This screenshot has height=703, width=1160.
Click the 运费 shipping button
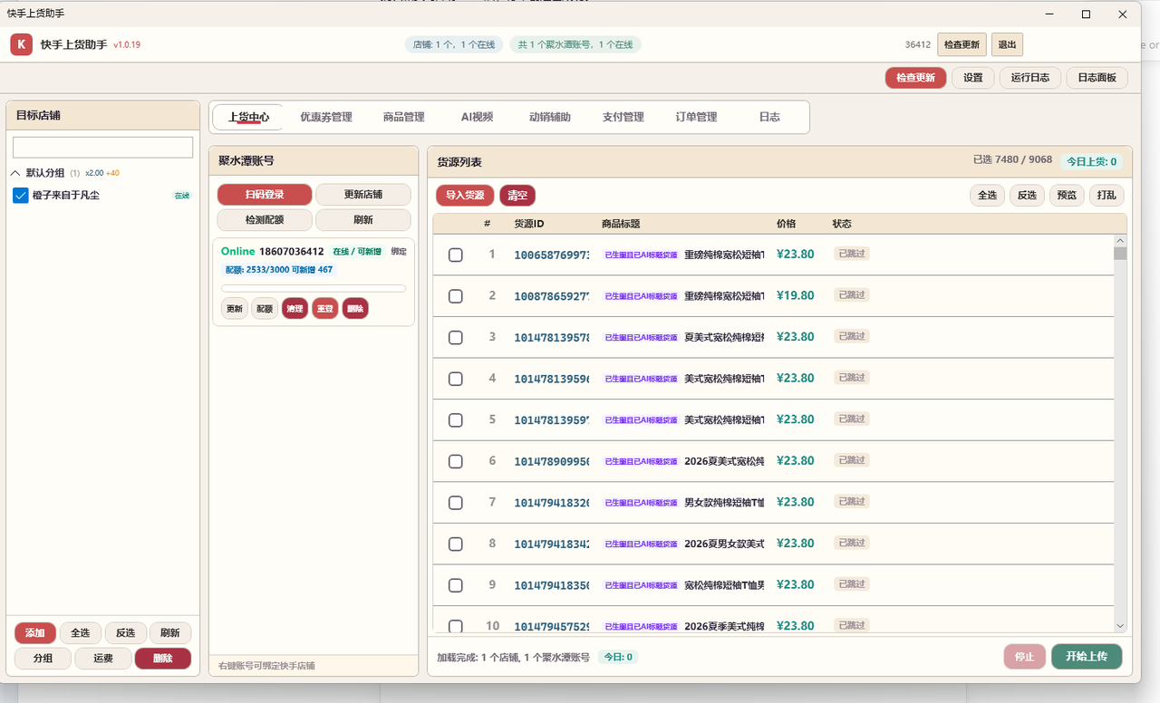(103, 659)
